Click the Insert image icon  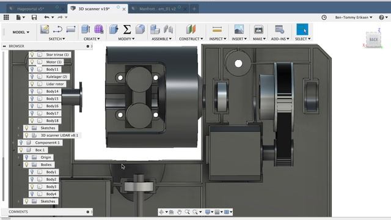pos(239,29)
